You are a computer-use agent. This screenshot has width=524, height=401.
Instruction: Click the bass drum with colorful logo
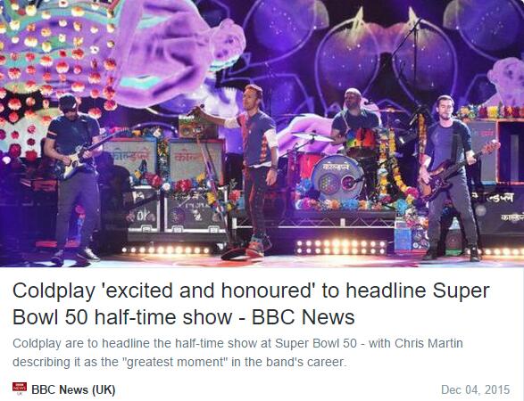point(337,178)
